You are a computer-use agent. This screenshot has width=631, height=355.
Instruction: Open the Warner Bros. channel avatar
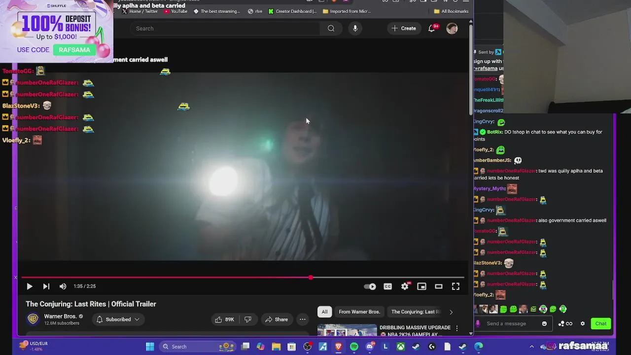click(x=33, y=319)
